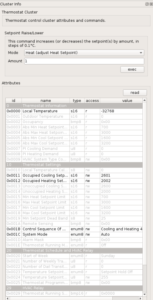Viewport: 153px width, 300px height.
Task: Select the Outdoor Temperature attribute row
Action: click(x=74, y=117)
